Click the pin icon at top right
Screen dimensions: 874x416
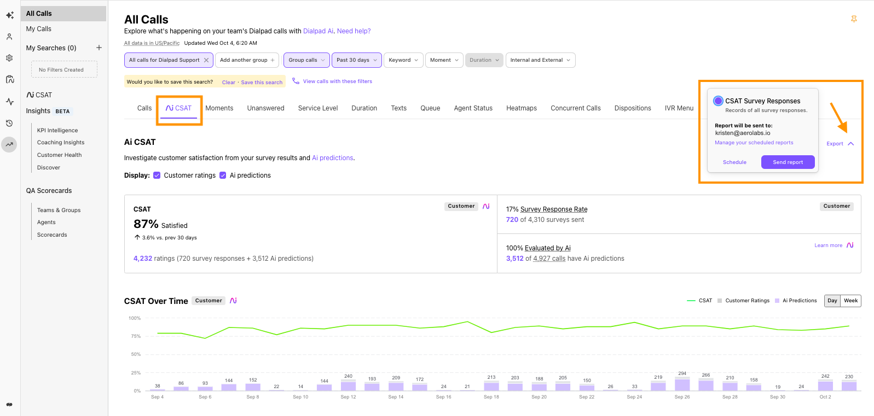click(x=854, y=19)
